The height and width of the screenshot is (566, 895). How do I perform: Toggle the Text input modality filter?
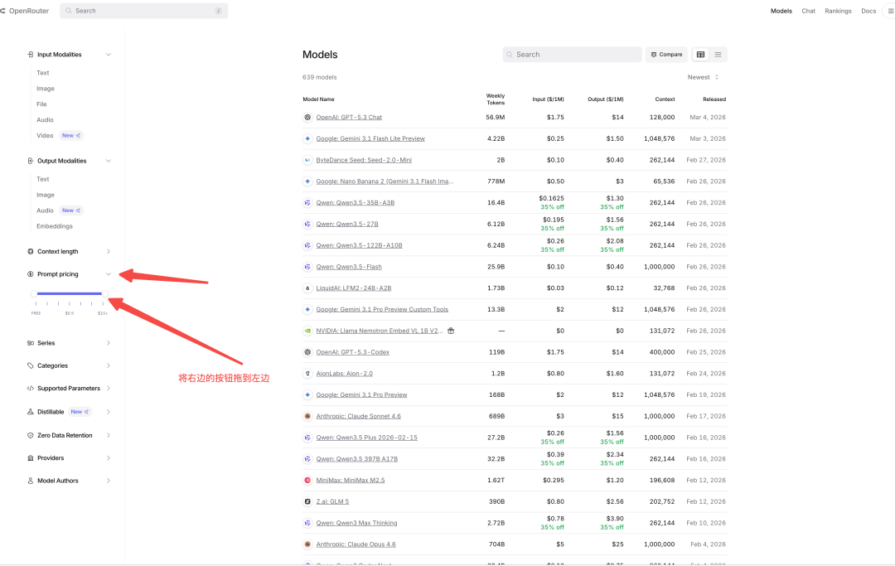pos(43,73)
